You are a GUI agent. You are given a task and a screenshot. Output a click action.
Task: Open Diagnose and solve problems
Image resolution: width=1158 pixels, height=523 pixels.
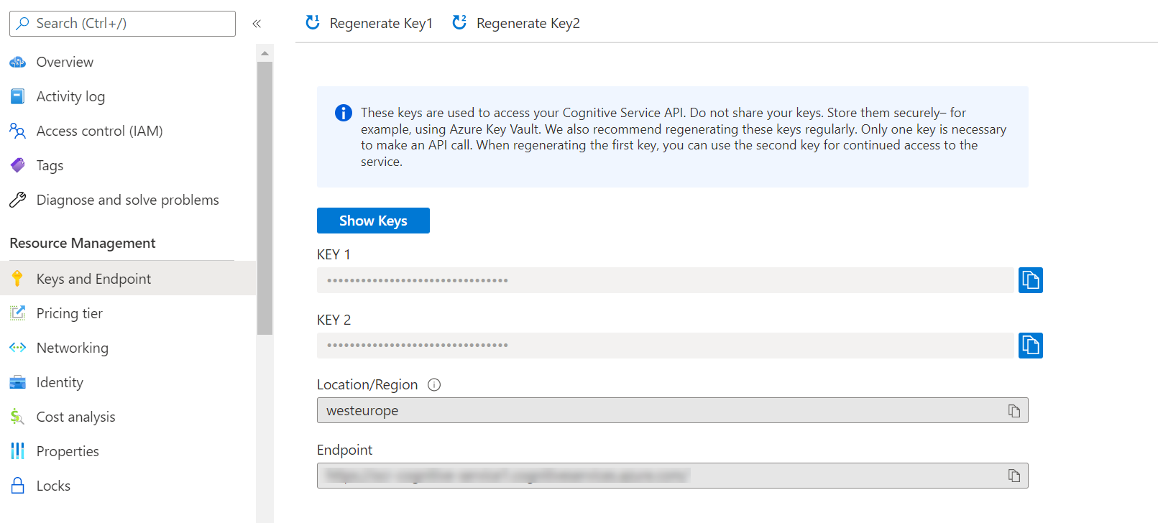[128, 200]
